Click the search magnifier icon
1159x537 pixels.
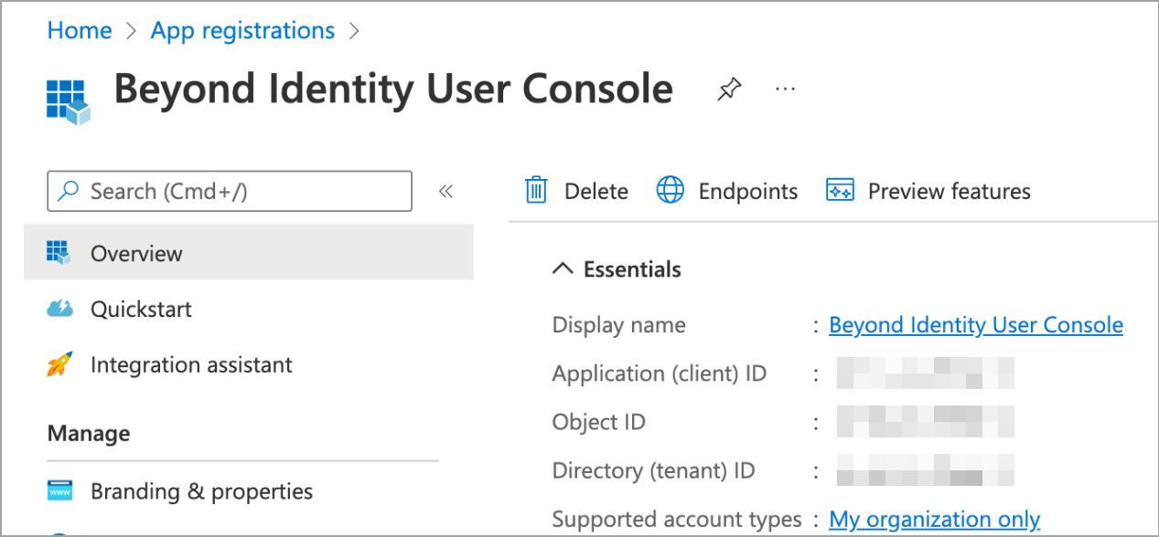pyautogui.click(x=68, y=191)
